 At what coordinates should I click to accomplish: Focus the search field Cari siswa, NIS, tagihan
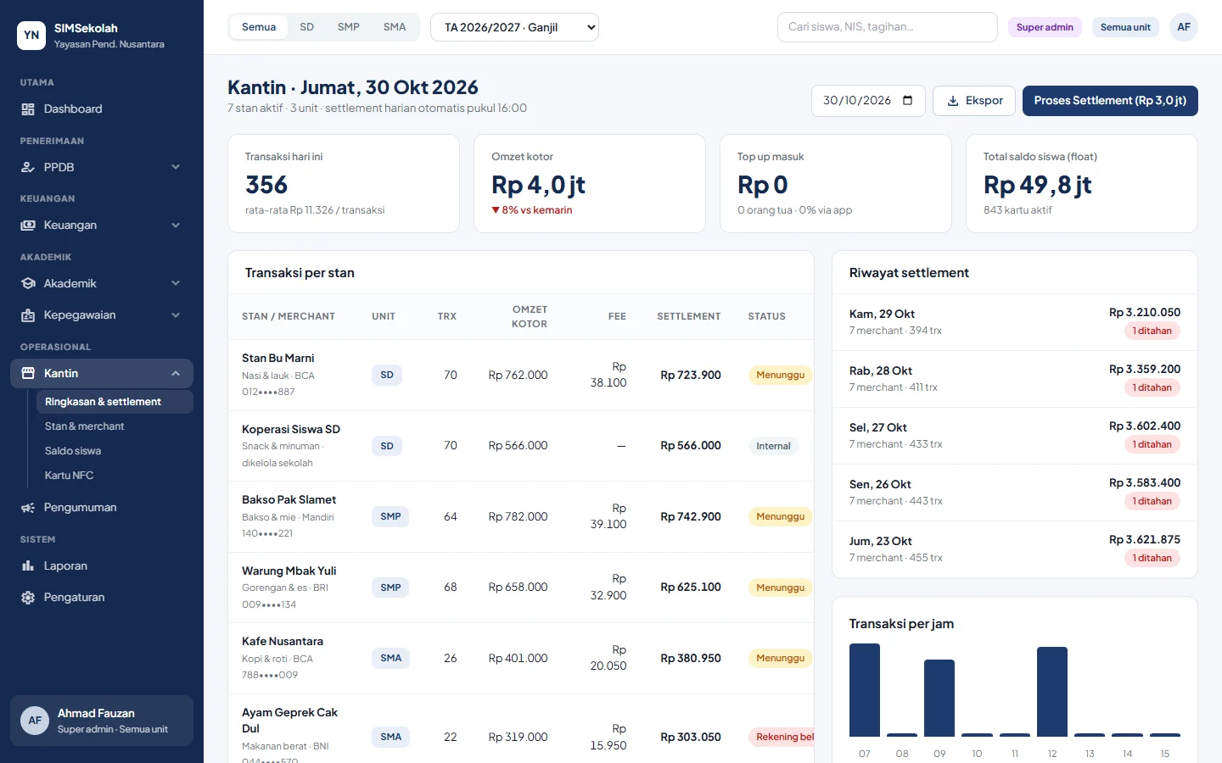(887, 27)
